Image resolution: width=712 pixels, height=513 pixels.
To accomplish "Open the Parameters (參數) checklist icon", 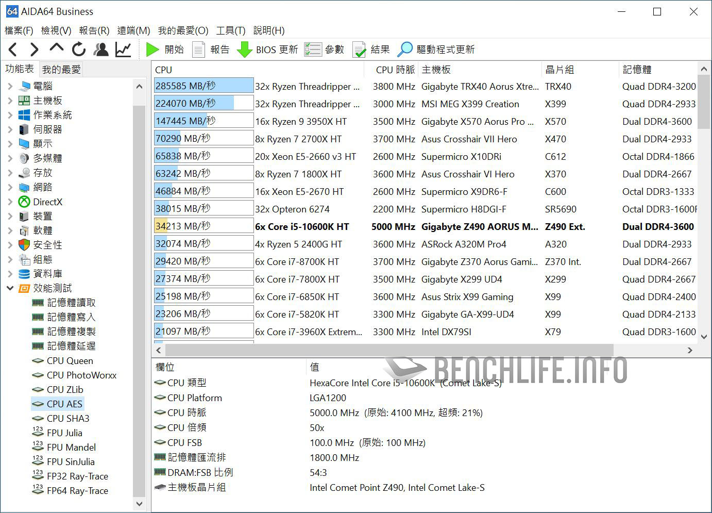I will click(x=313, y=49).
